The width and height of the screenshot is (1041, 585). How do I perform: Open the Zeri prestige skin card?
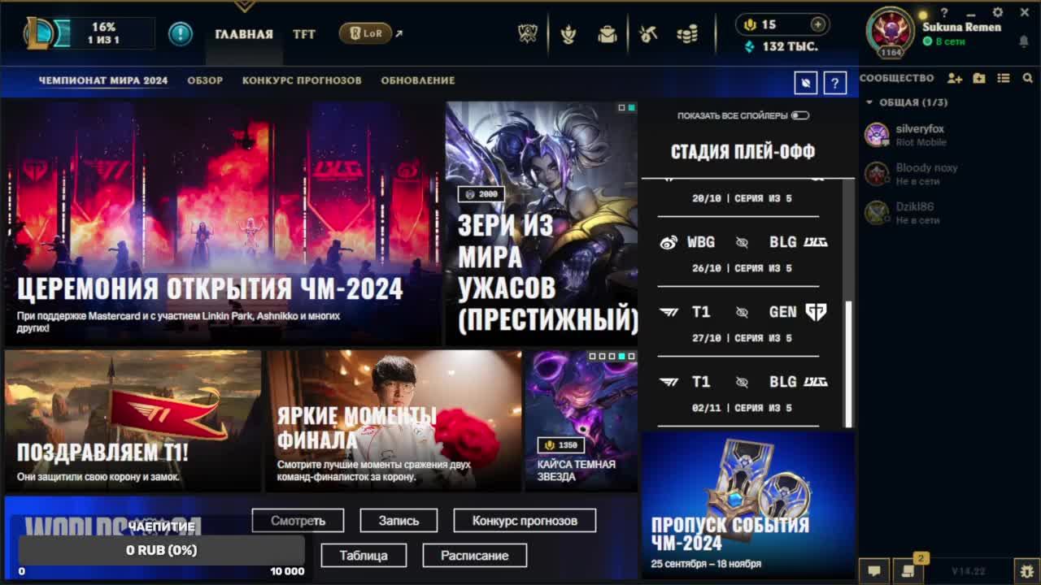(542, 223)
